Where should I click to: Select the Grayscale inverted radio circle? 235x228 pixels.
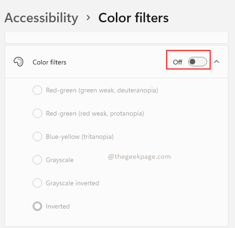coord(37,183)
